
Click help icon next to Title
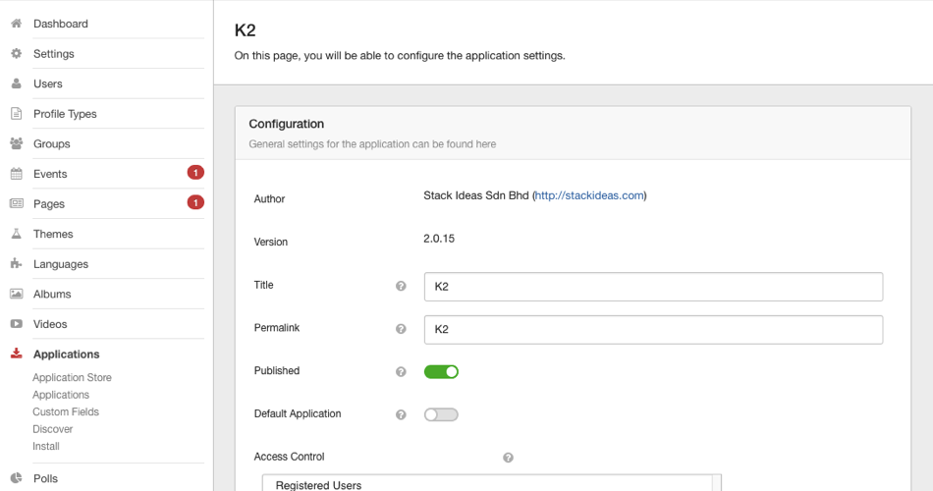point(401,286)
